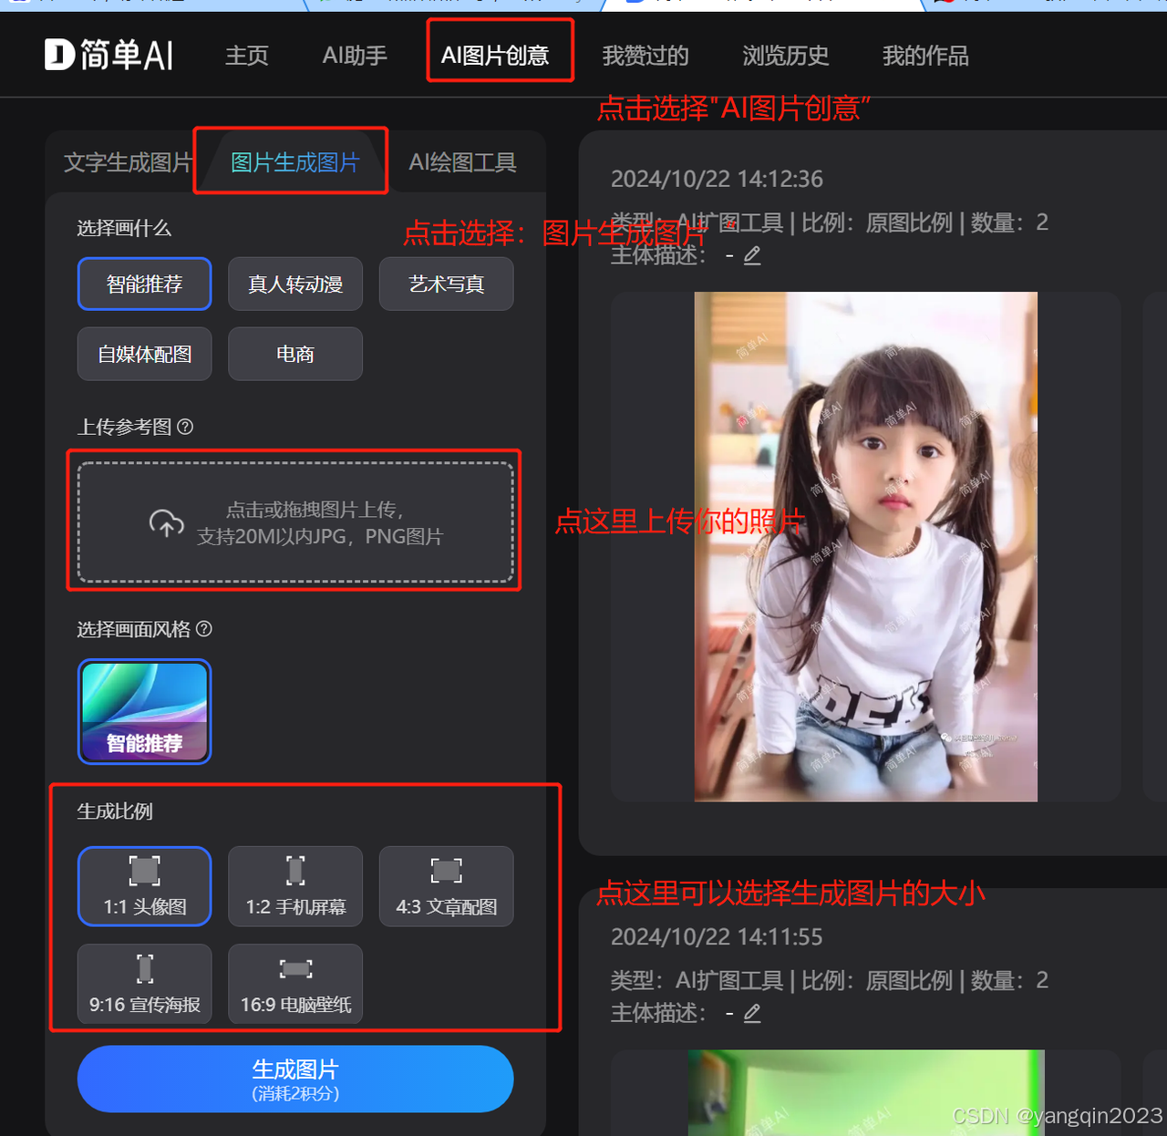Select 4:3 文章配图 ratio
This screenshot has width=1167, height=1136.
(x=446, y=886)
